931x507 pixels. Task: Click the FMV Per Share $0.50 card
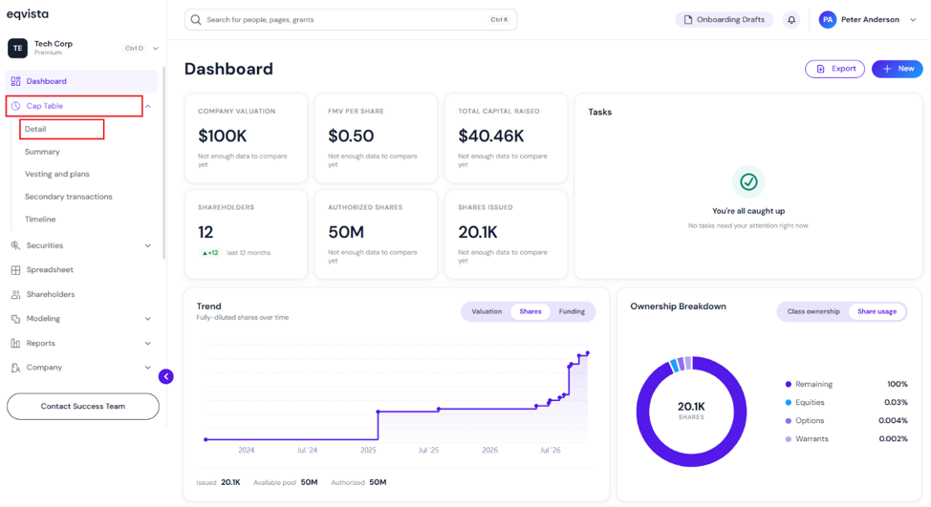pyautogui.click(x=376, y=137)
